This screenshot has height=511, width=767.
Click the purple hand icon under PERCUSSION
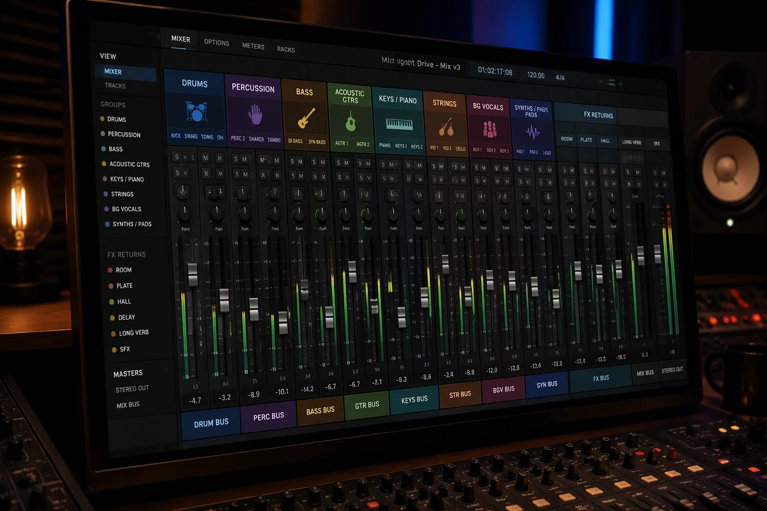[x=255, y=115]
